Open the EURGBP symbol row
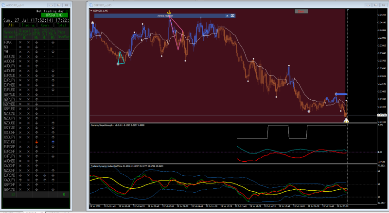This screenshot has width=389, height=213. coord(36,147)
